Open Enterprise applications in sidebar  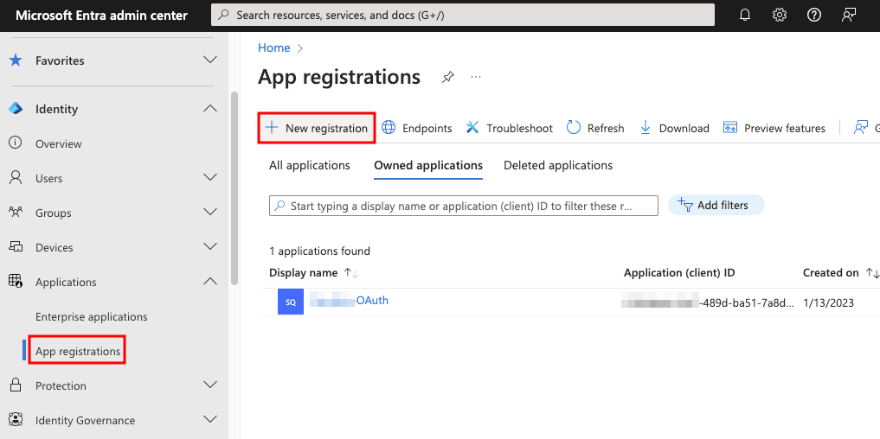coord(92,317)
